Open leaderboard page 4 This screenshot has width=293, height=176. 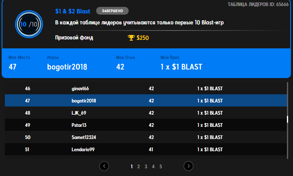(x=153, y=167)
